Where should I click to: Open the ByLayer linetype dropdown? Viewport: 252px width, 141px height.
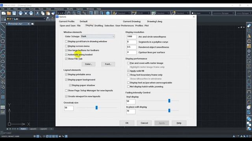pos(223,13)
